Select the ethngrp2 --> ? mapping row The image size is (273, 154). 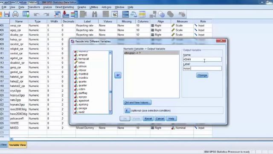pyautogui.click(x=151, y=53)
